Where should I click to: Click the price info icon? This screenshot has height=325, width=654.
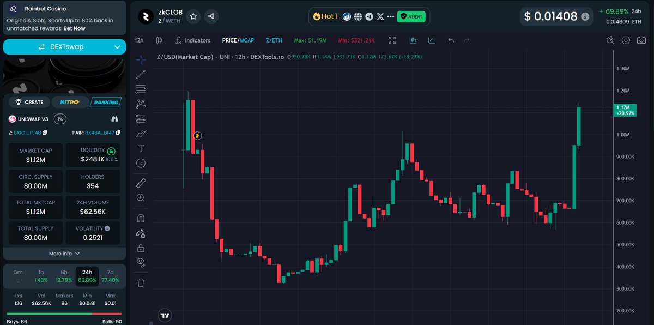585,16
